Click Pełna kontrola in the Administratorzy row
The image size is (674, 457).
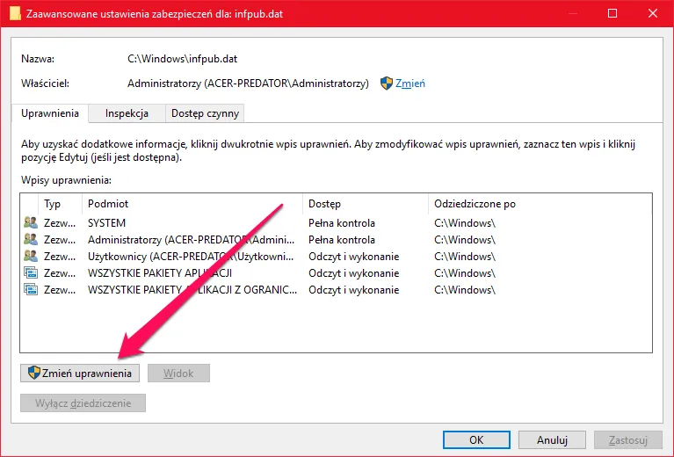point(342,240)
